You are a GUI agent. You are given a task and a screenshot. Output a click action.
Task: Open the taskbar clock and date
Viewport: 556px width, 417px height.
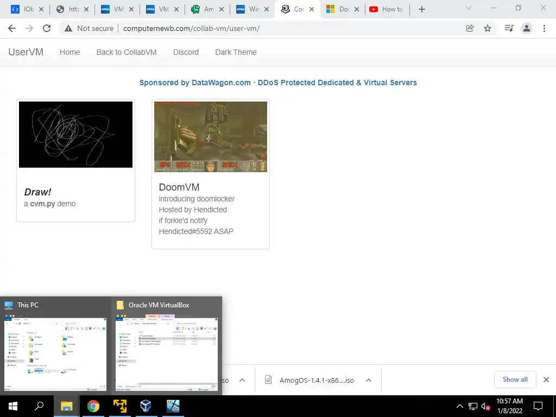pos(509,406)
